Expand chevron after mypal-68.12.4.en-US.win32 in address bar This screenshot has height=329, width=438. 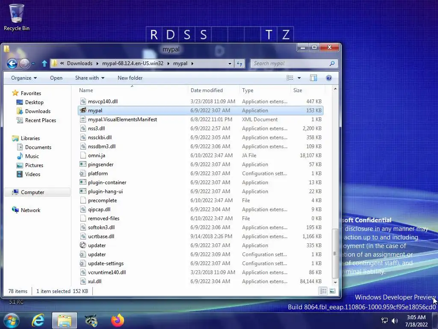pos(168,63)
